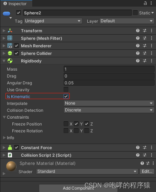The width and height of the screenshot is (156, 192).
Task: Click the Mass value field
Action: pos(109,69)
